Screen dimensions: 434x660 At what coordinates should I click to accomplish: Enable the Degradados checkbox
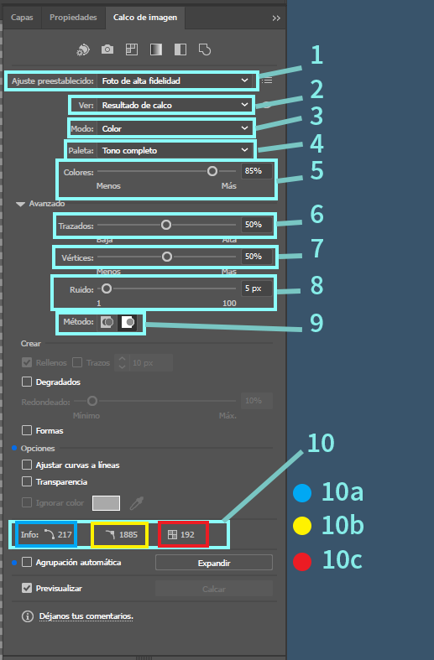27,382
